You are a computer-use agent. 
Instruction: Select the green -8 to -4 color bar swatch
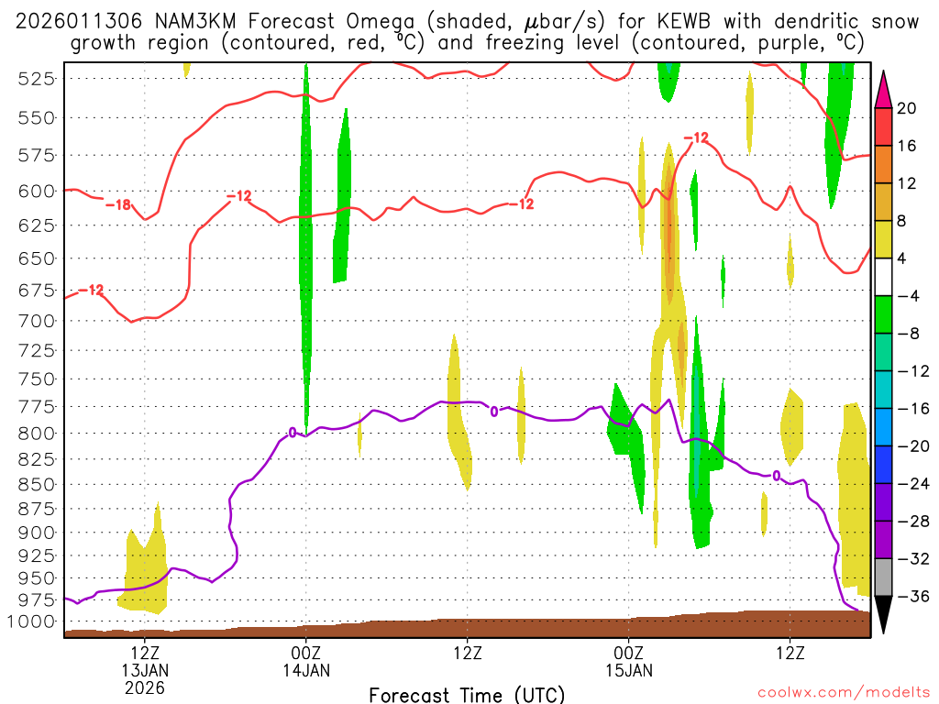[x=883, y=314]
